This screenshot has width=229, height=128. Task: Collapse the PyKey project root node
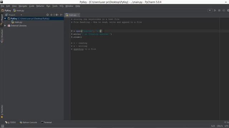pyautogui.click(x=5, y=18)
